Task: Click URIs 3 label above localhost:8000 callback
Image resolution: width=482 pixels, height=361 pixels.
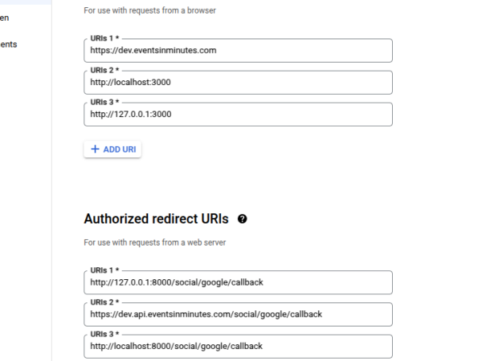Action: click(x=104, y=335)
